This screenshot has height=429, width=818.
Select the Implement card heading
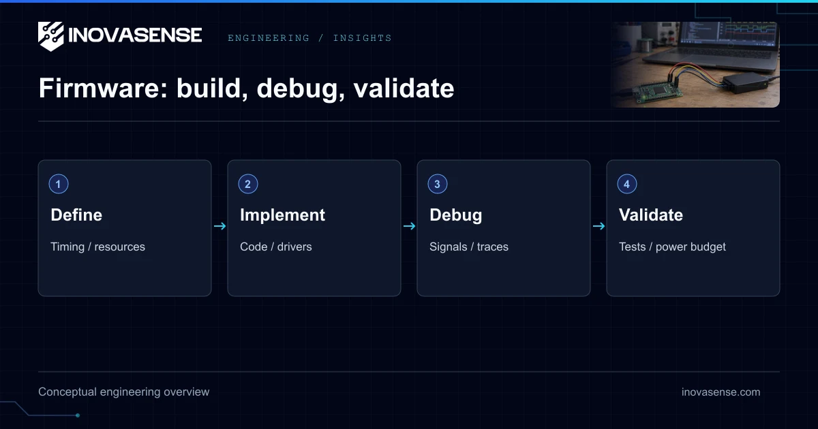283,215
